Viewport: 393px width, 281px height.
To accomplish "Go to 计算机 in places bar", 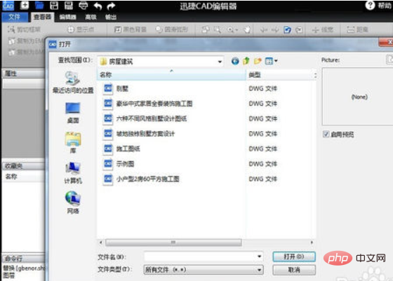I will [73, 173].
